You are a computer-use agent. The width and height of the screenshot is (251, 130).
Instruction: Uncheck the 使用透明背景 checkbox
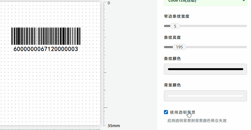(x=166, y=112)
